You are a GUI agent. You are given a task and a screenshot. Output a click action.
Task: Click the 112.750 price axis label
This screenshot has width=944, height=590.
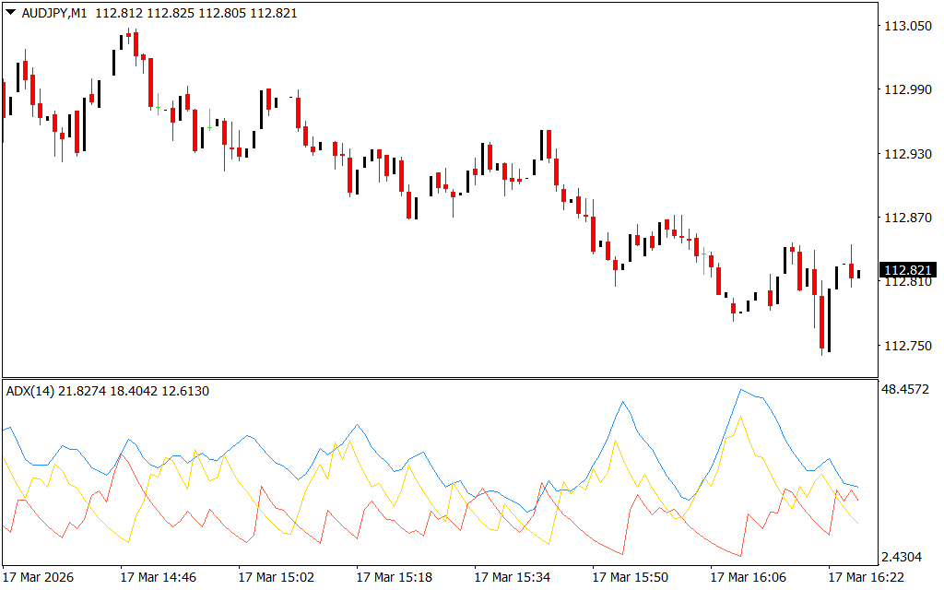coord(907,346)
